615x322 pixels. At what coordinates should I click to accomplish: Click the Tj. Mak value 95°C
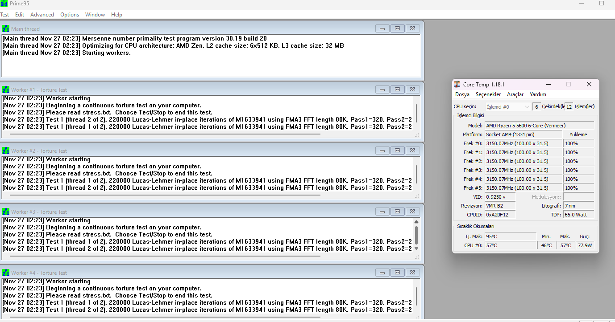(x=511, y=236)
